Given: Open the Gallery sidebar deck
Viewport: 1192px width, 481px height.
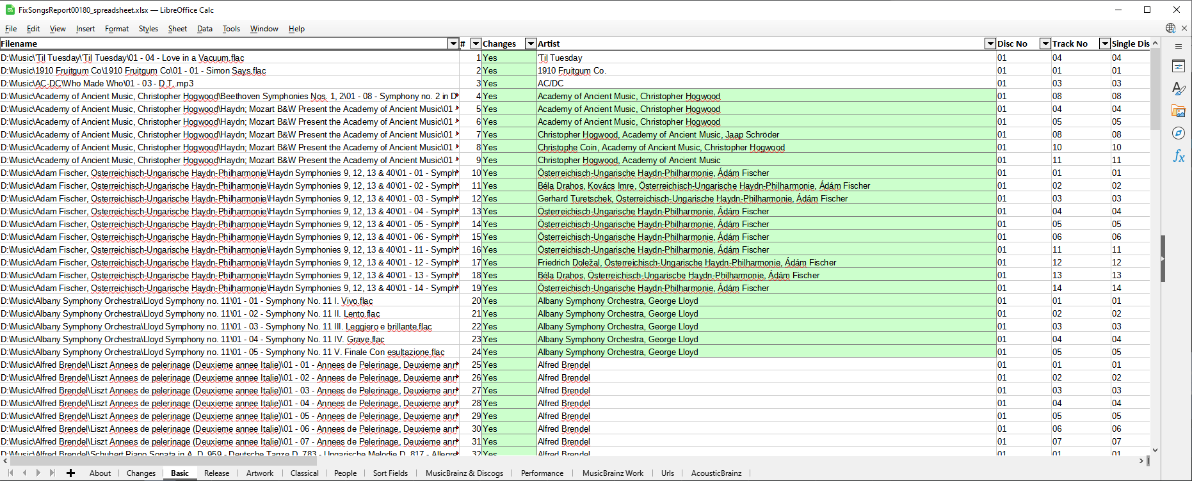Looking at the screenshot, I should click(x=1179, y=111).
